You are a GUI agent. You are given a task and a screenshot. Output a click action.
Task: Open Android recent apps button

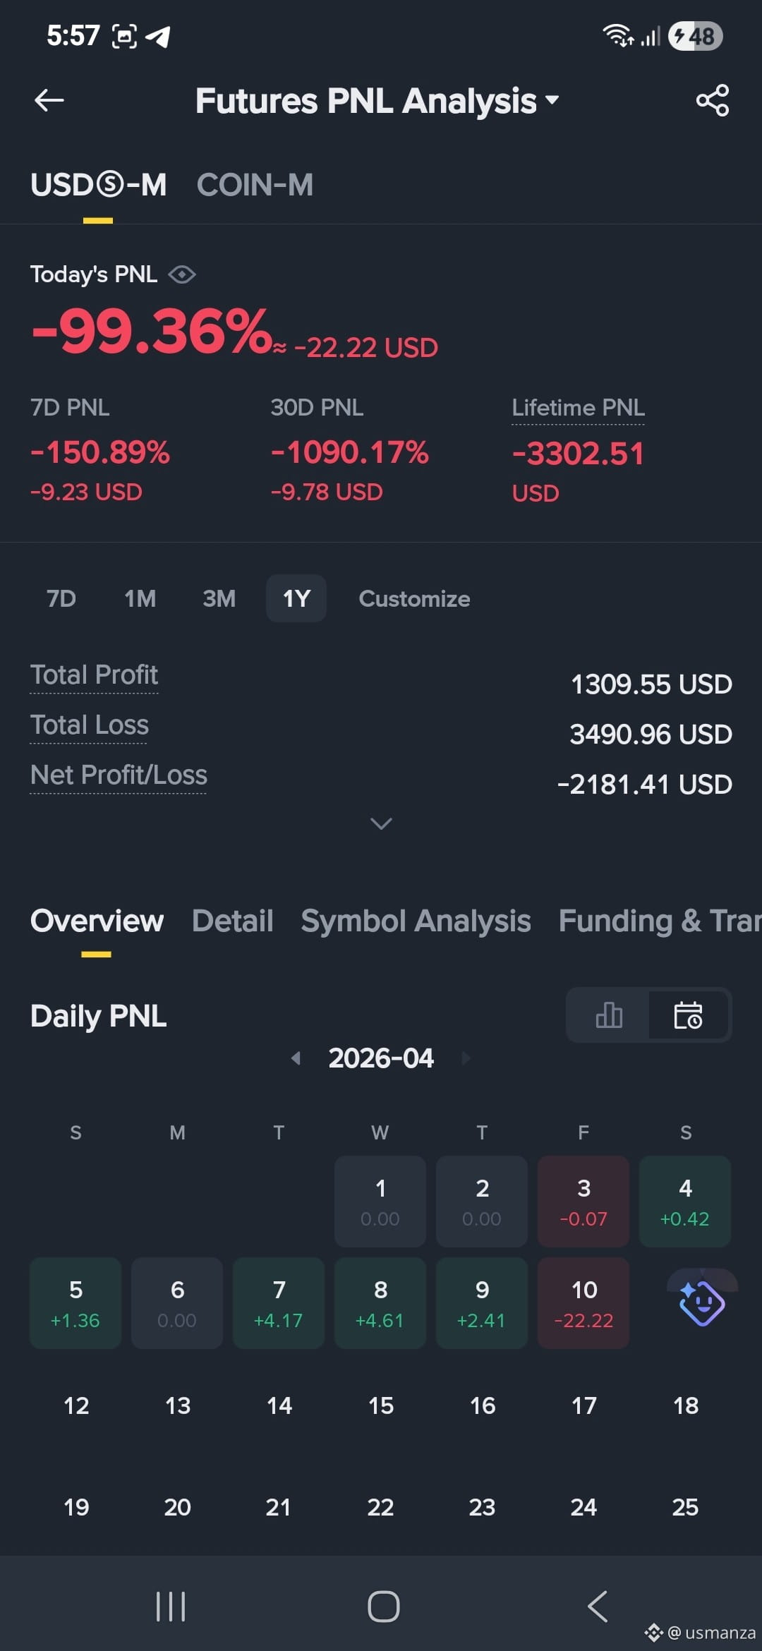click(x=170, y=1607)
